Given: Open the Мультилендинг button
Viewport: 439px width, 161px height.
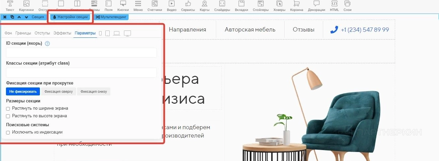Looking at the screenshot, I should click(111, 17).
